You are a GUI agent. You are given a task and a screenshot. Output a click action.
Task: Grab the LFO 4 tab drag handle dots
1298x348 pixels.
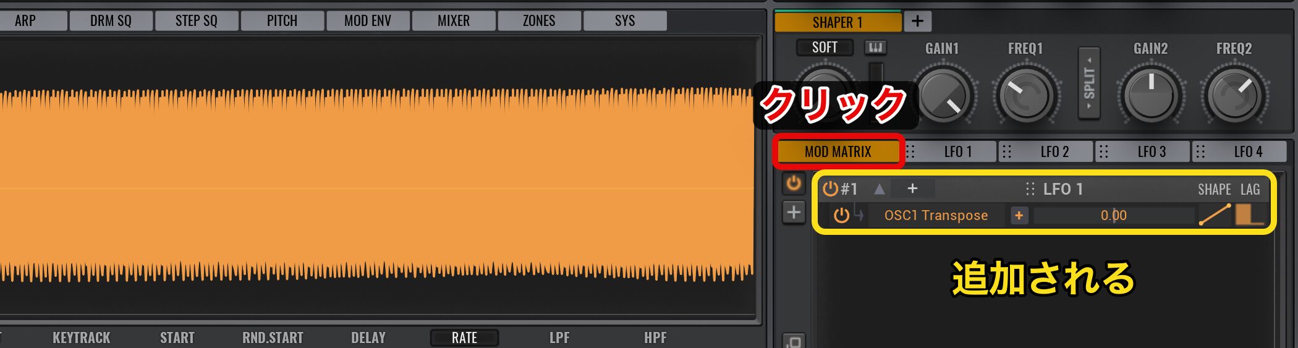tap(1200, 151)
